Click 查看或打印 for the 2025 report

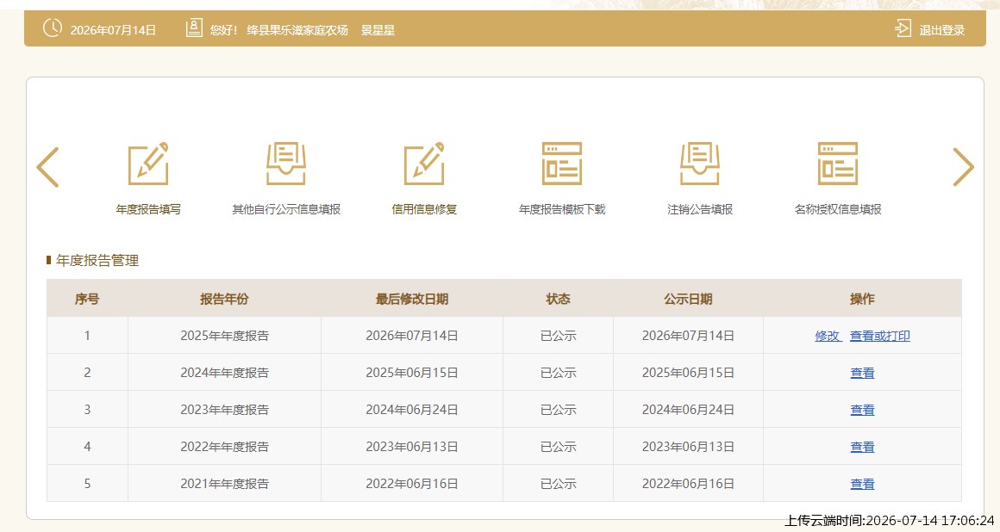pos(879,336)
